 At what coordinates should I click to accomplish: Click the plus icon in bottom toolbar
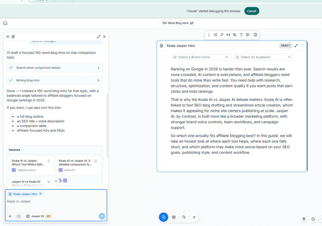(x=194, y=217)
